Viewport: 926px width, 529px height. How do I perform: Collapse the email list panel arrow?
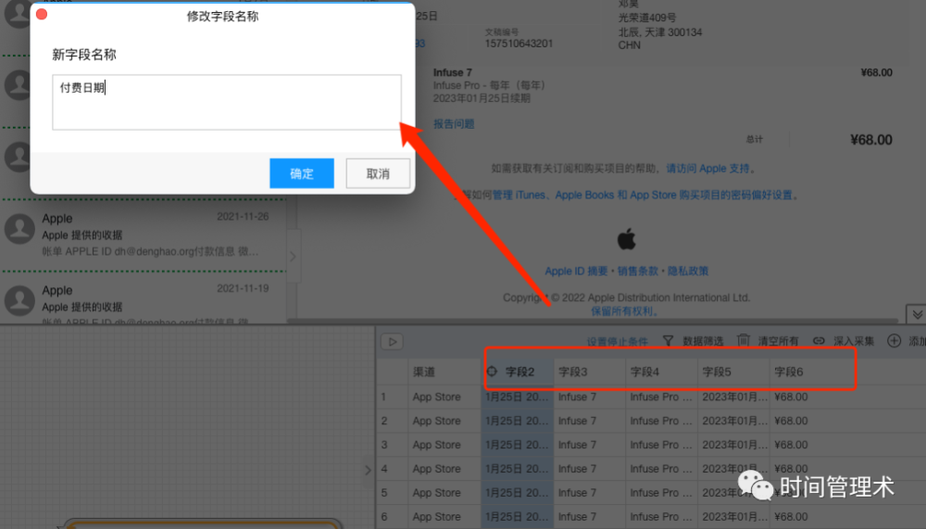293,257
